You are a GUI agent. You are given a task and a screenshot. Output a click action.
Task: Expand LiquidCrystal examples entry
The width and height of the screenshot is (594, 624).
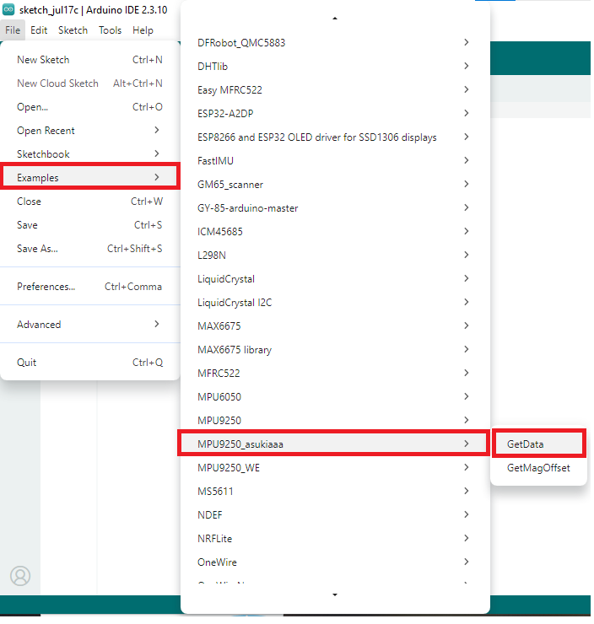click(335, 278)
